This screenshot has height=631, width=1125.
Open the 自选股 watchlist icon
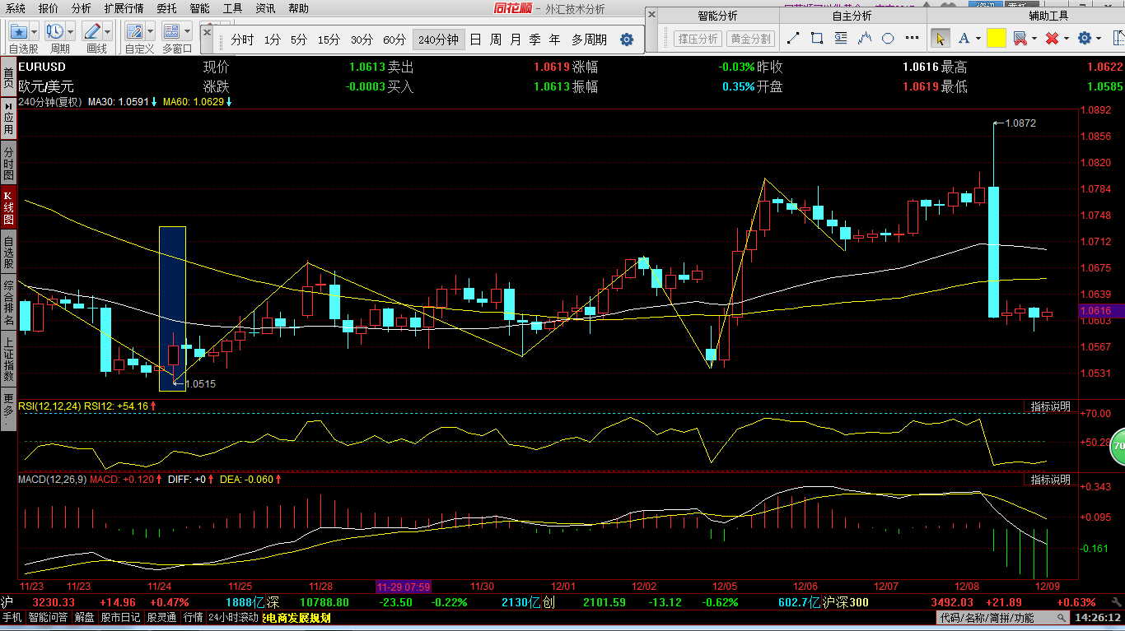pos(18,31)
